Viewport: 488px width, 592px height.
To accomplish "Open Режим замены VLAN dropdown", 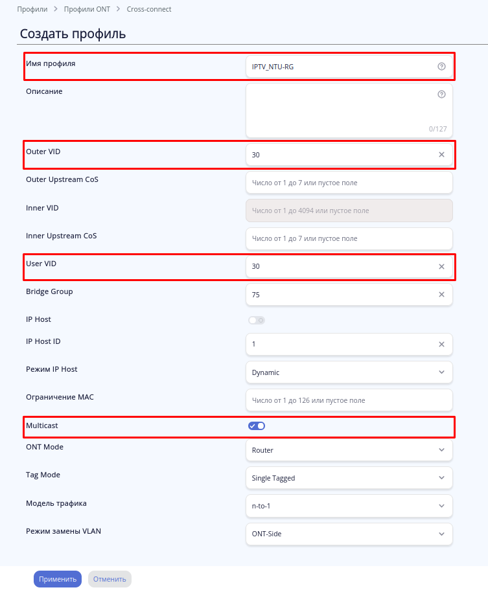I will 349,534.
